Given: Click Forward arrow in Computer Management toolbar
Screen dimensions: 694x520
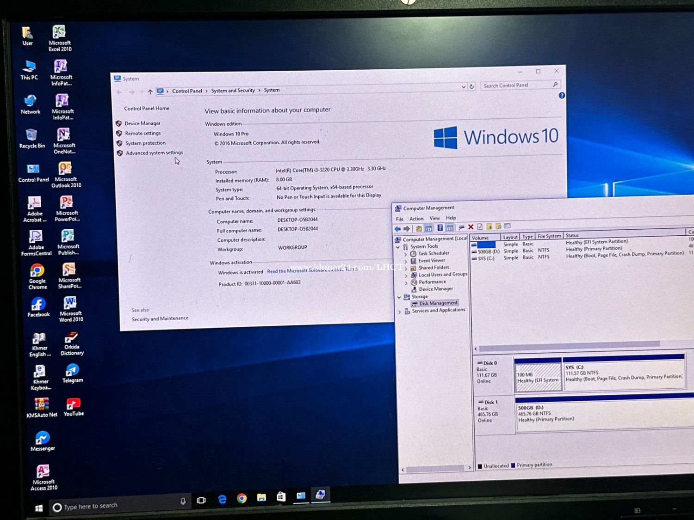Looking at the screenshot, I should pos(407,229).
